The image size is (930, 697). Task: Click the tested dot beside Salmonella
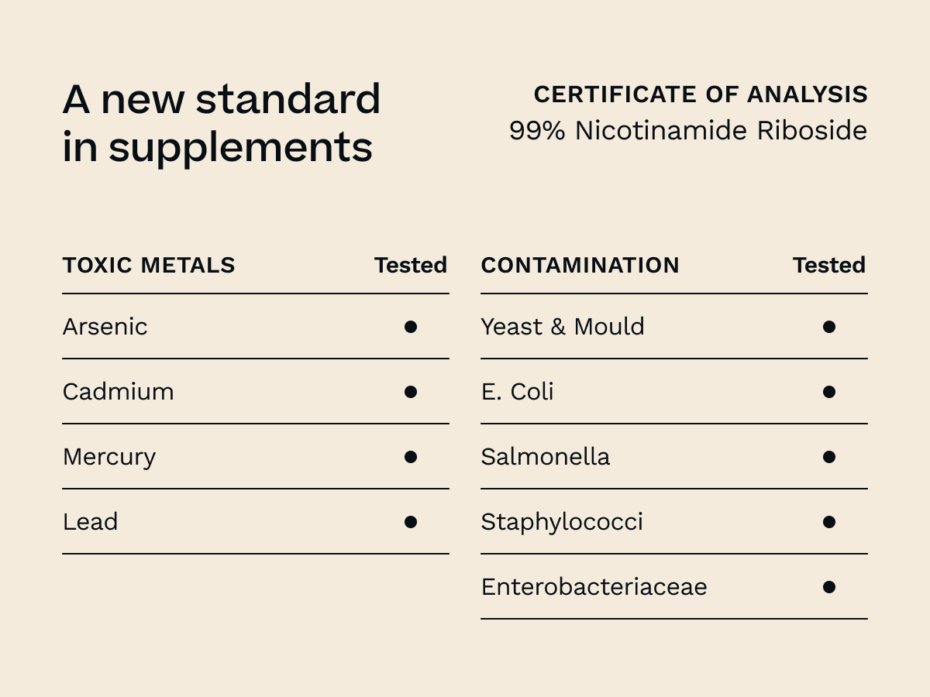click(829, 457)
